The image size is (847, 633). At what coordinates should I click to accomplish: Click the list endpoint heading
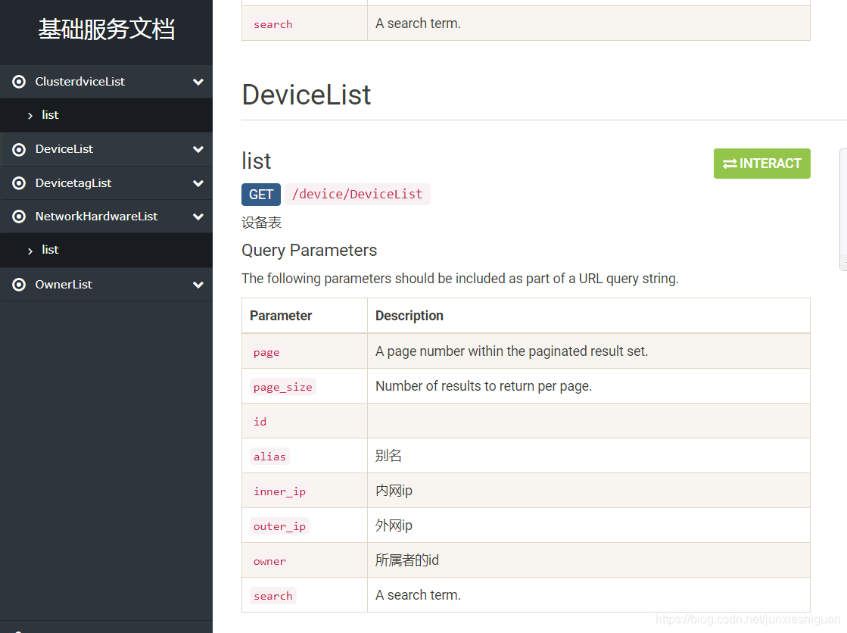click(256, 161)
